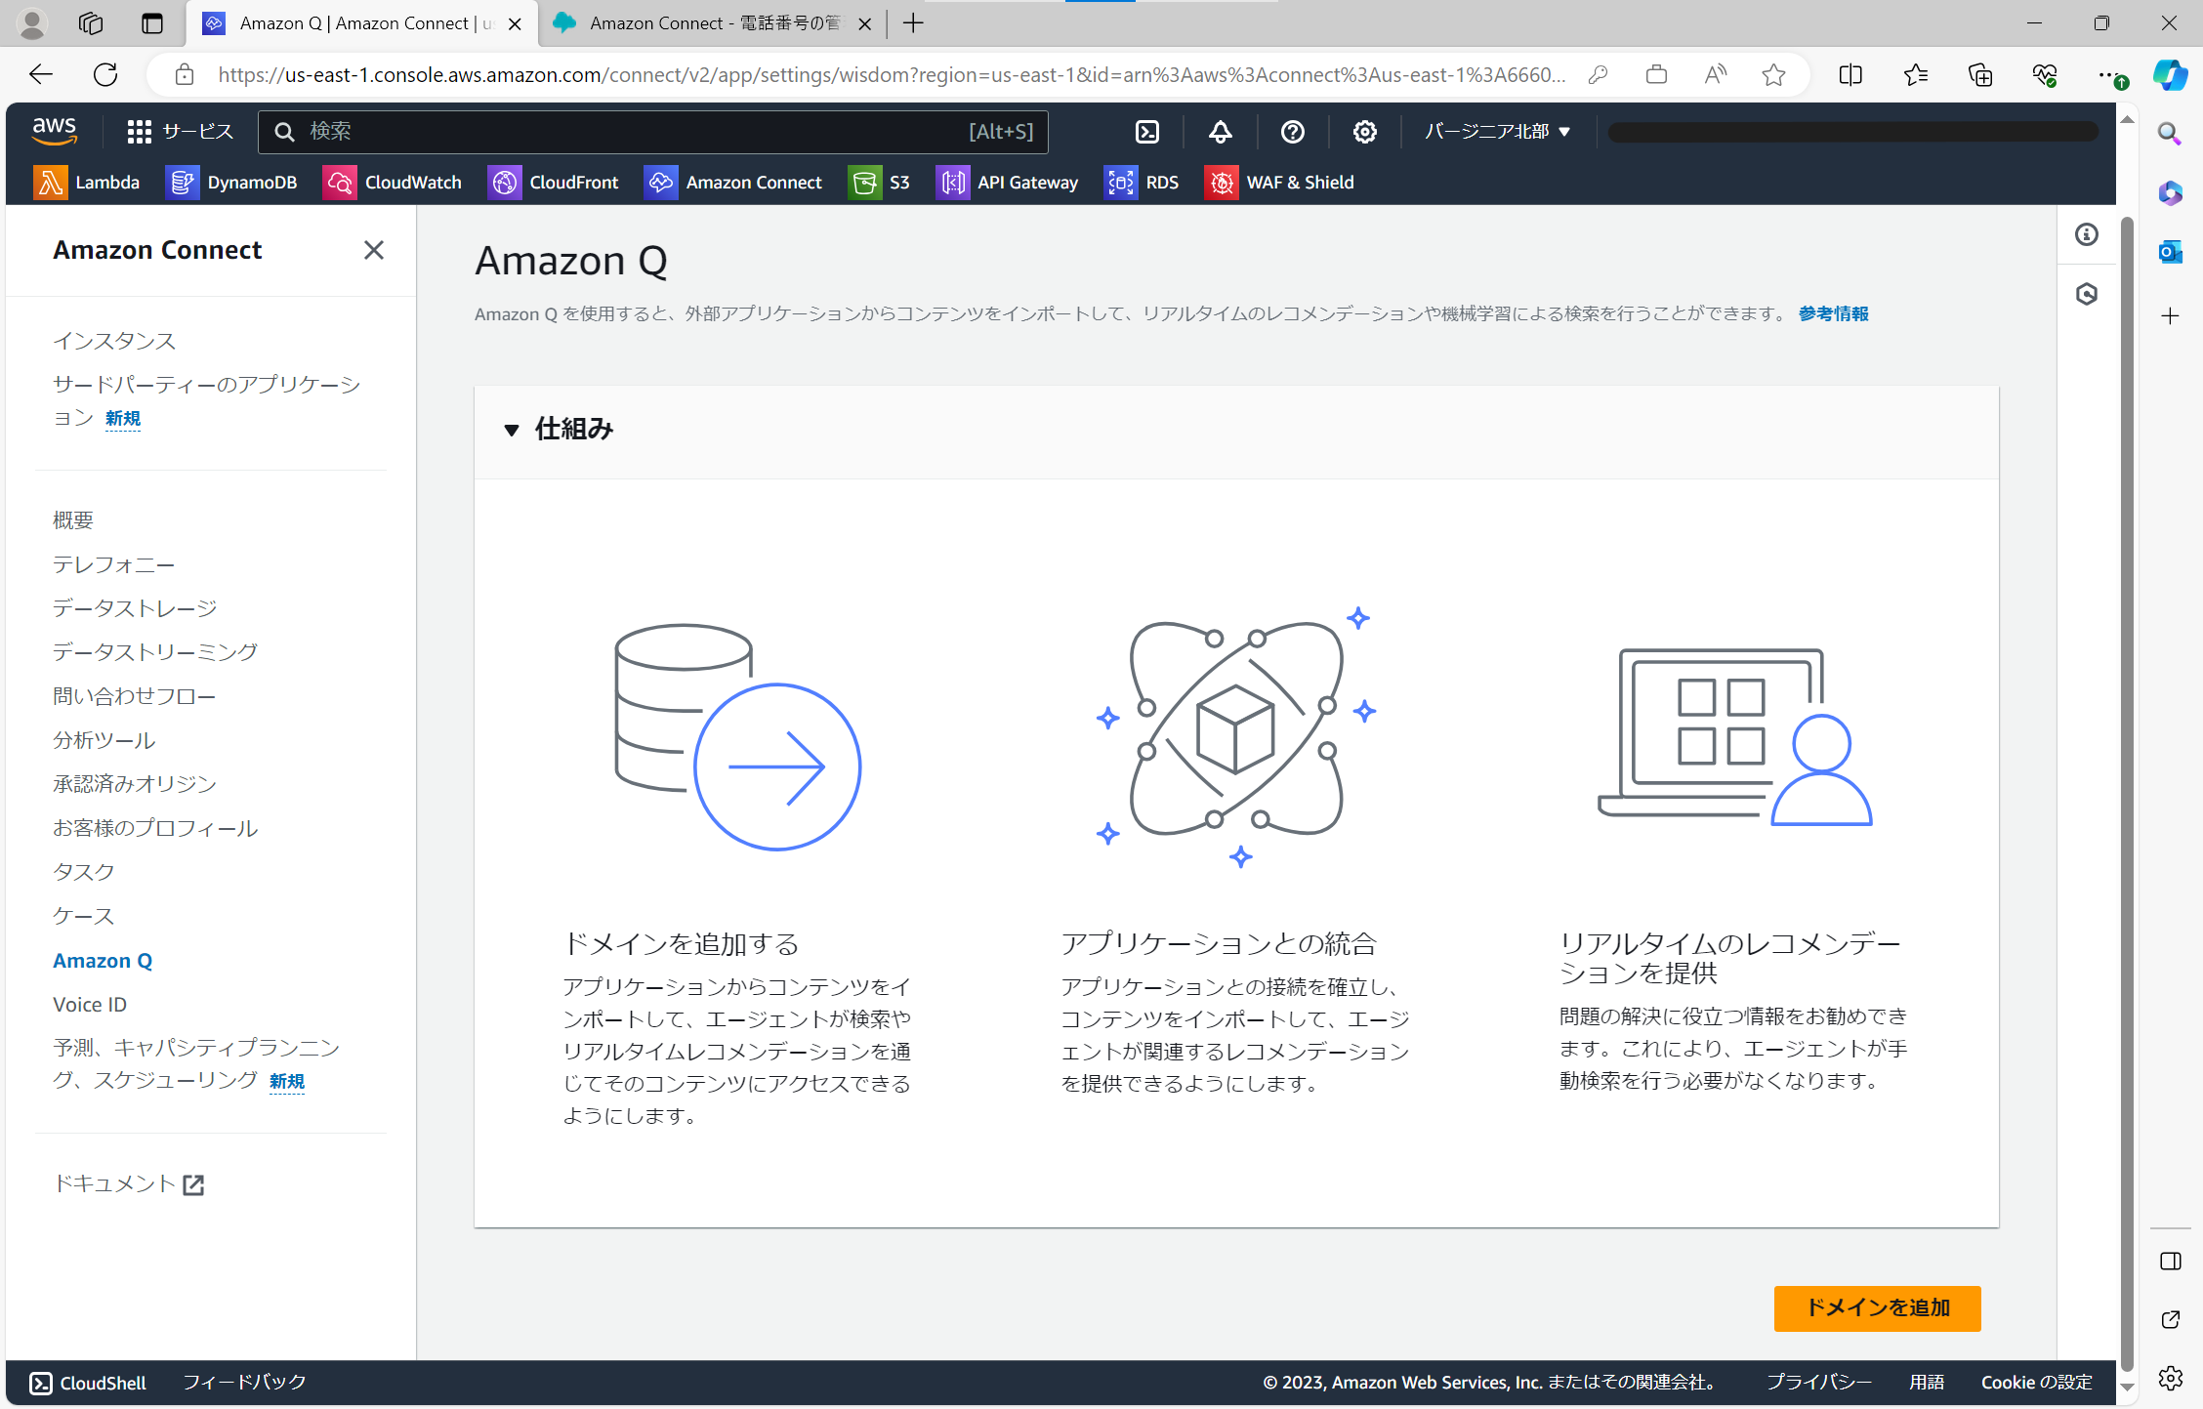Open 予測、キャパシティプランニング sidebar item
Image resolution: width=2203 pixels, height=1409 pixels.
pos(196,1064)
